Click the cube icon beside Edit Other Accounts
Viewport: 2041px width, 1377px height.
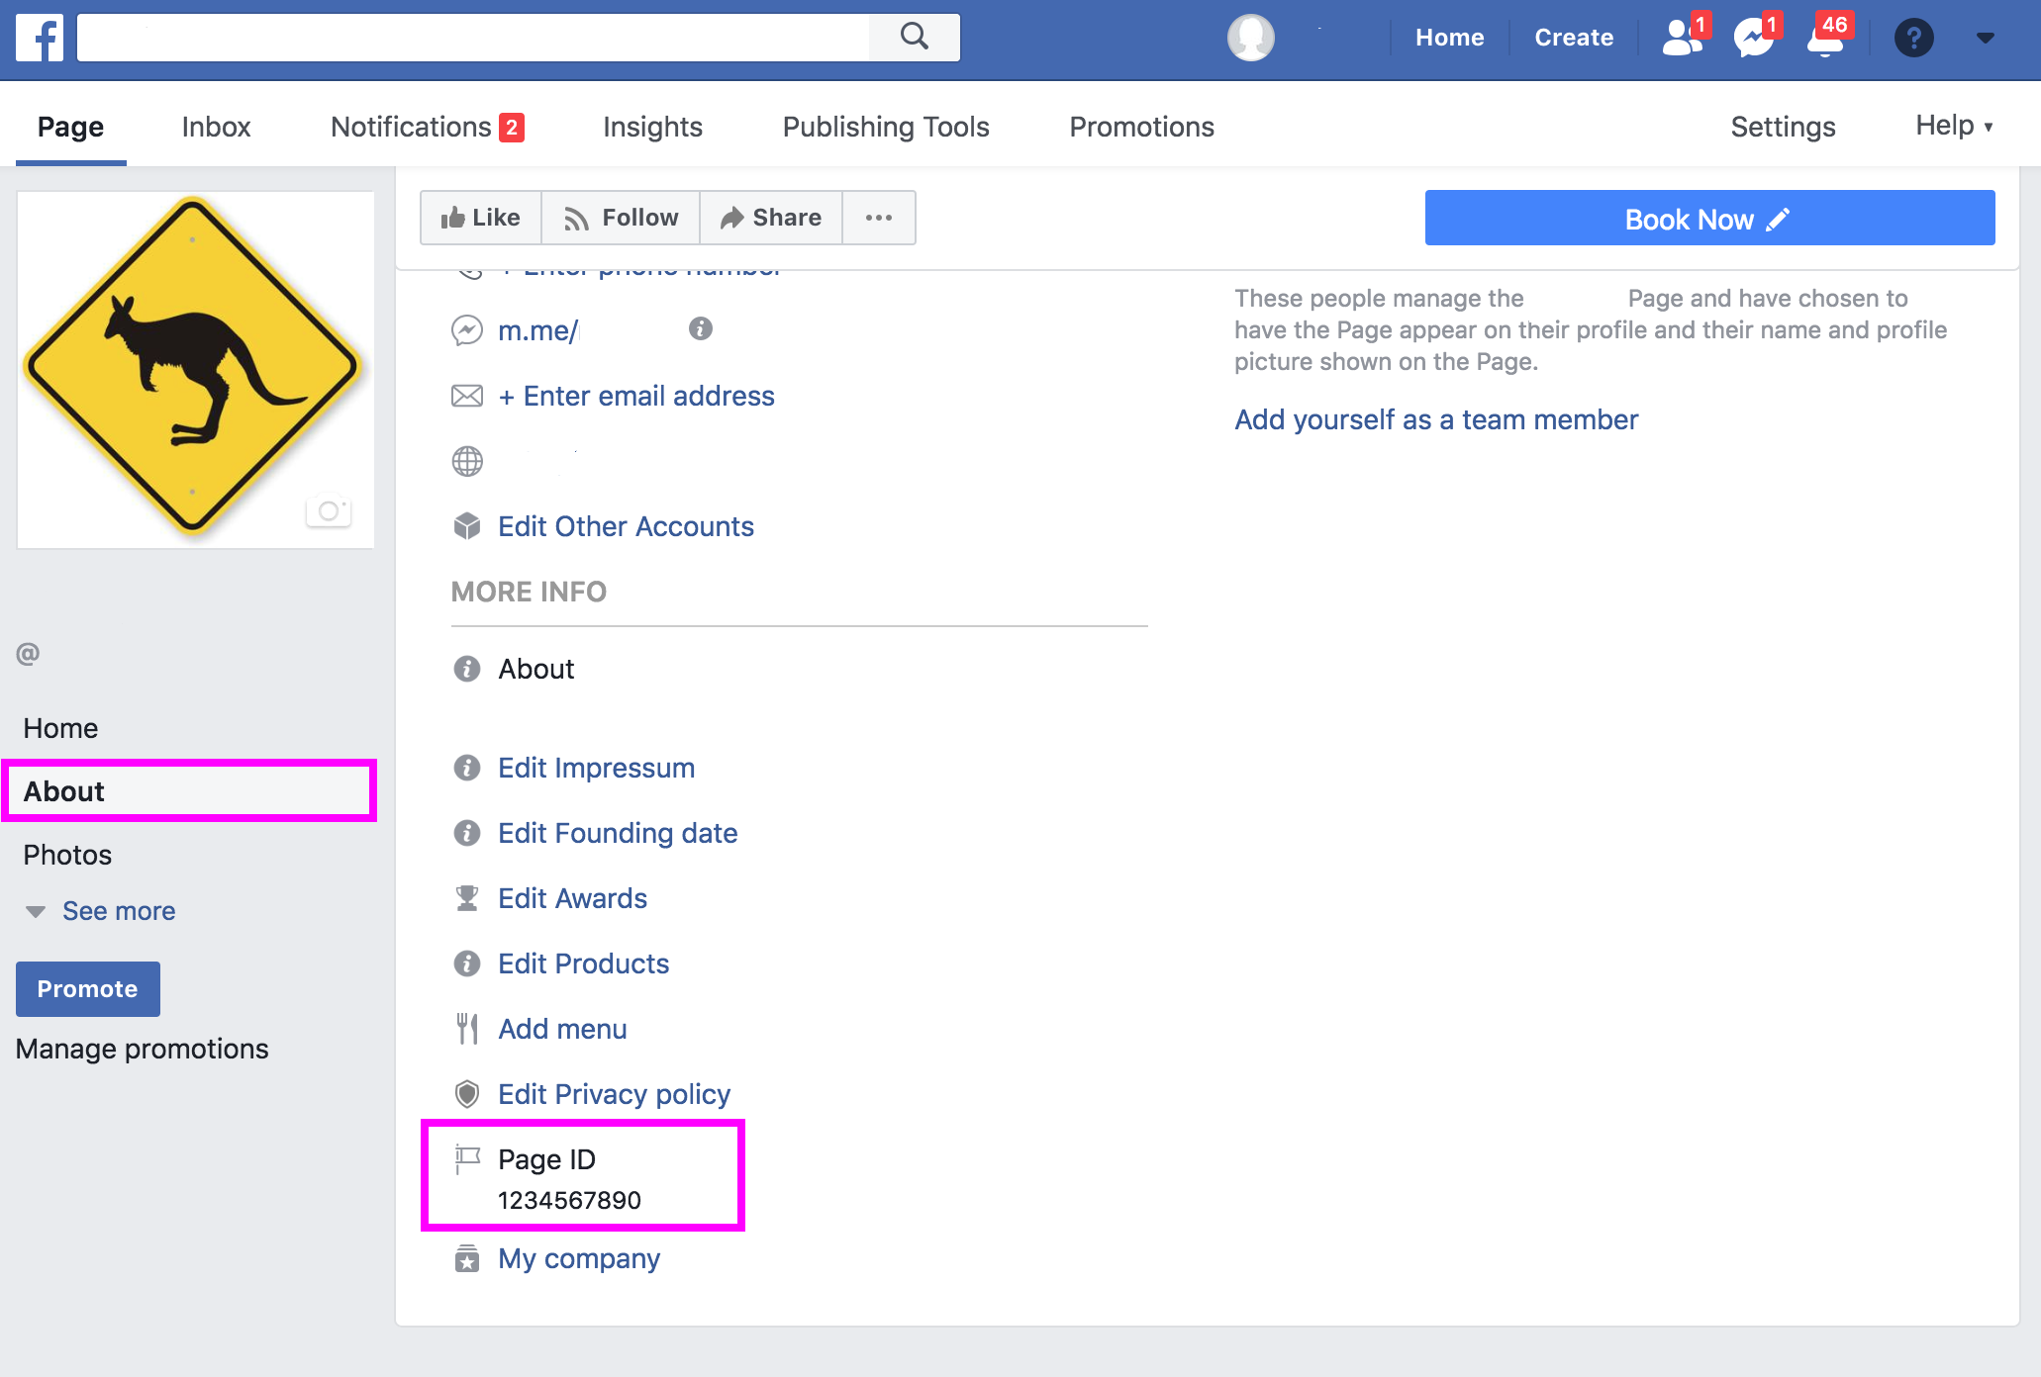pyautogui.click(x=467, y=526)
